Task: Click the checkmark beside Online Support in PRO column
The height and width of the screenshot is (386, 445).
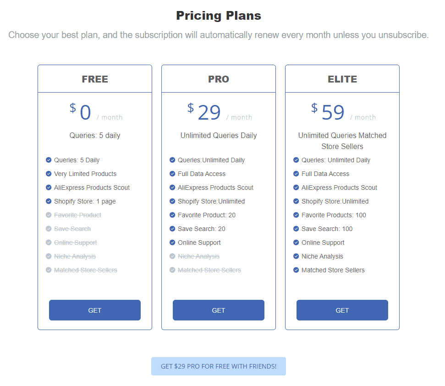Action: (172, 243)
